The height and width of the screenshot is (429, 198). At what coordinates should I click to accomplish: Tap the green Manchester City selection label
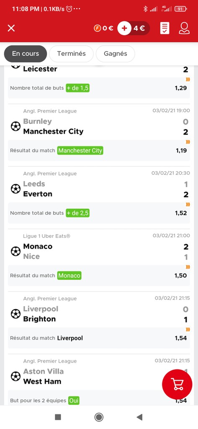click(80, 150)
